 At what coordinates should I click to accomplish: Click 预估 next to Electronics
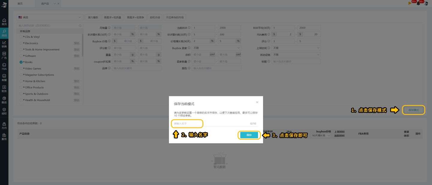tap(77, 43)
